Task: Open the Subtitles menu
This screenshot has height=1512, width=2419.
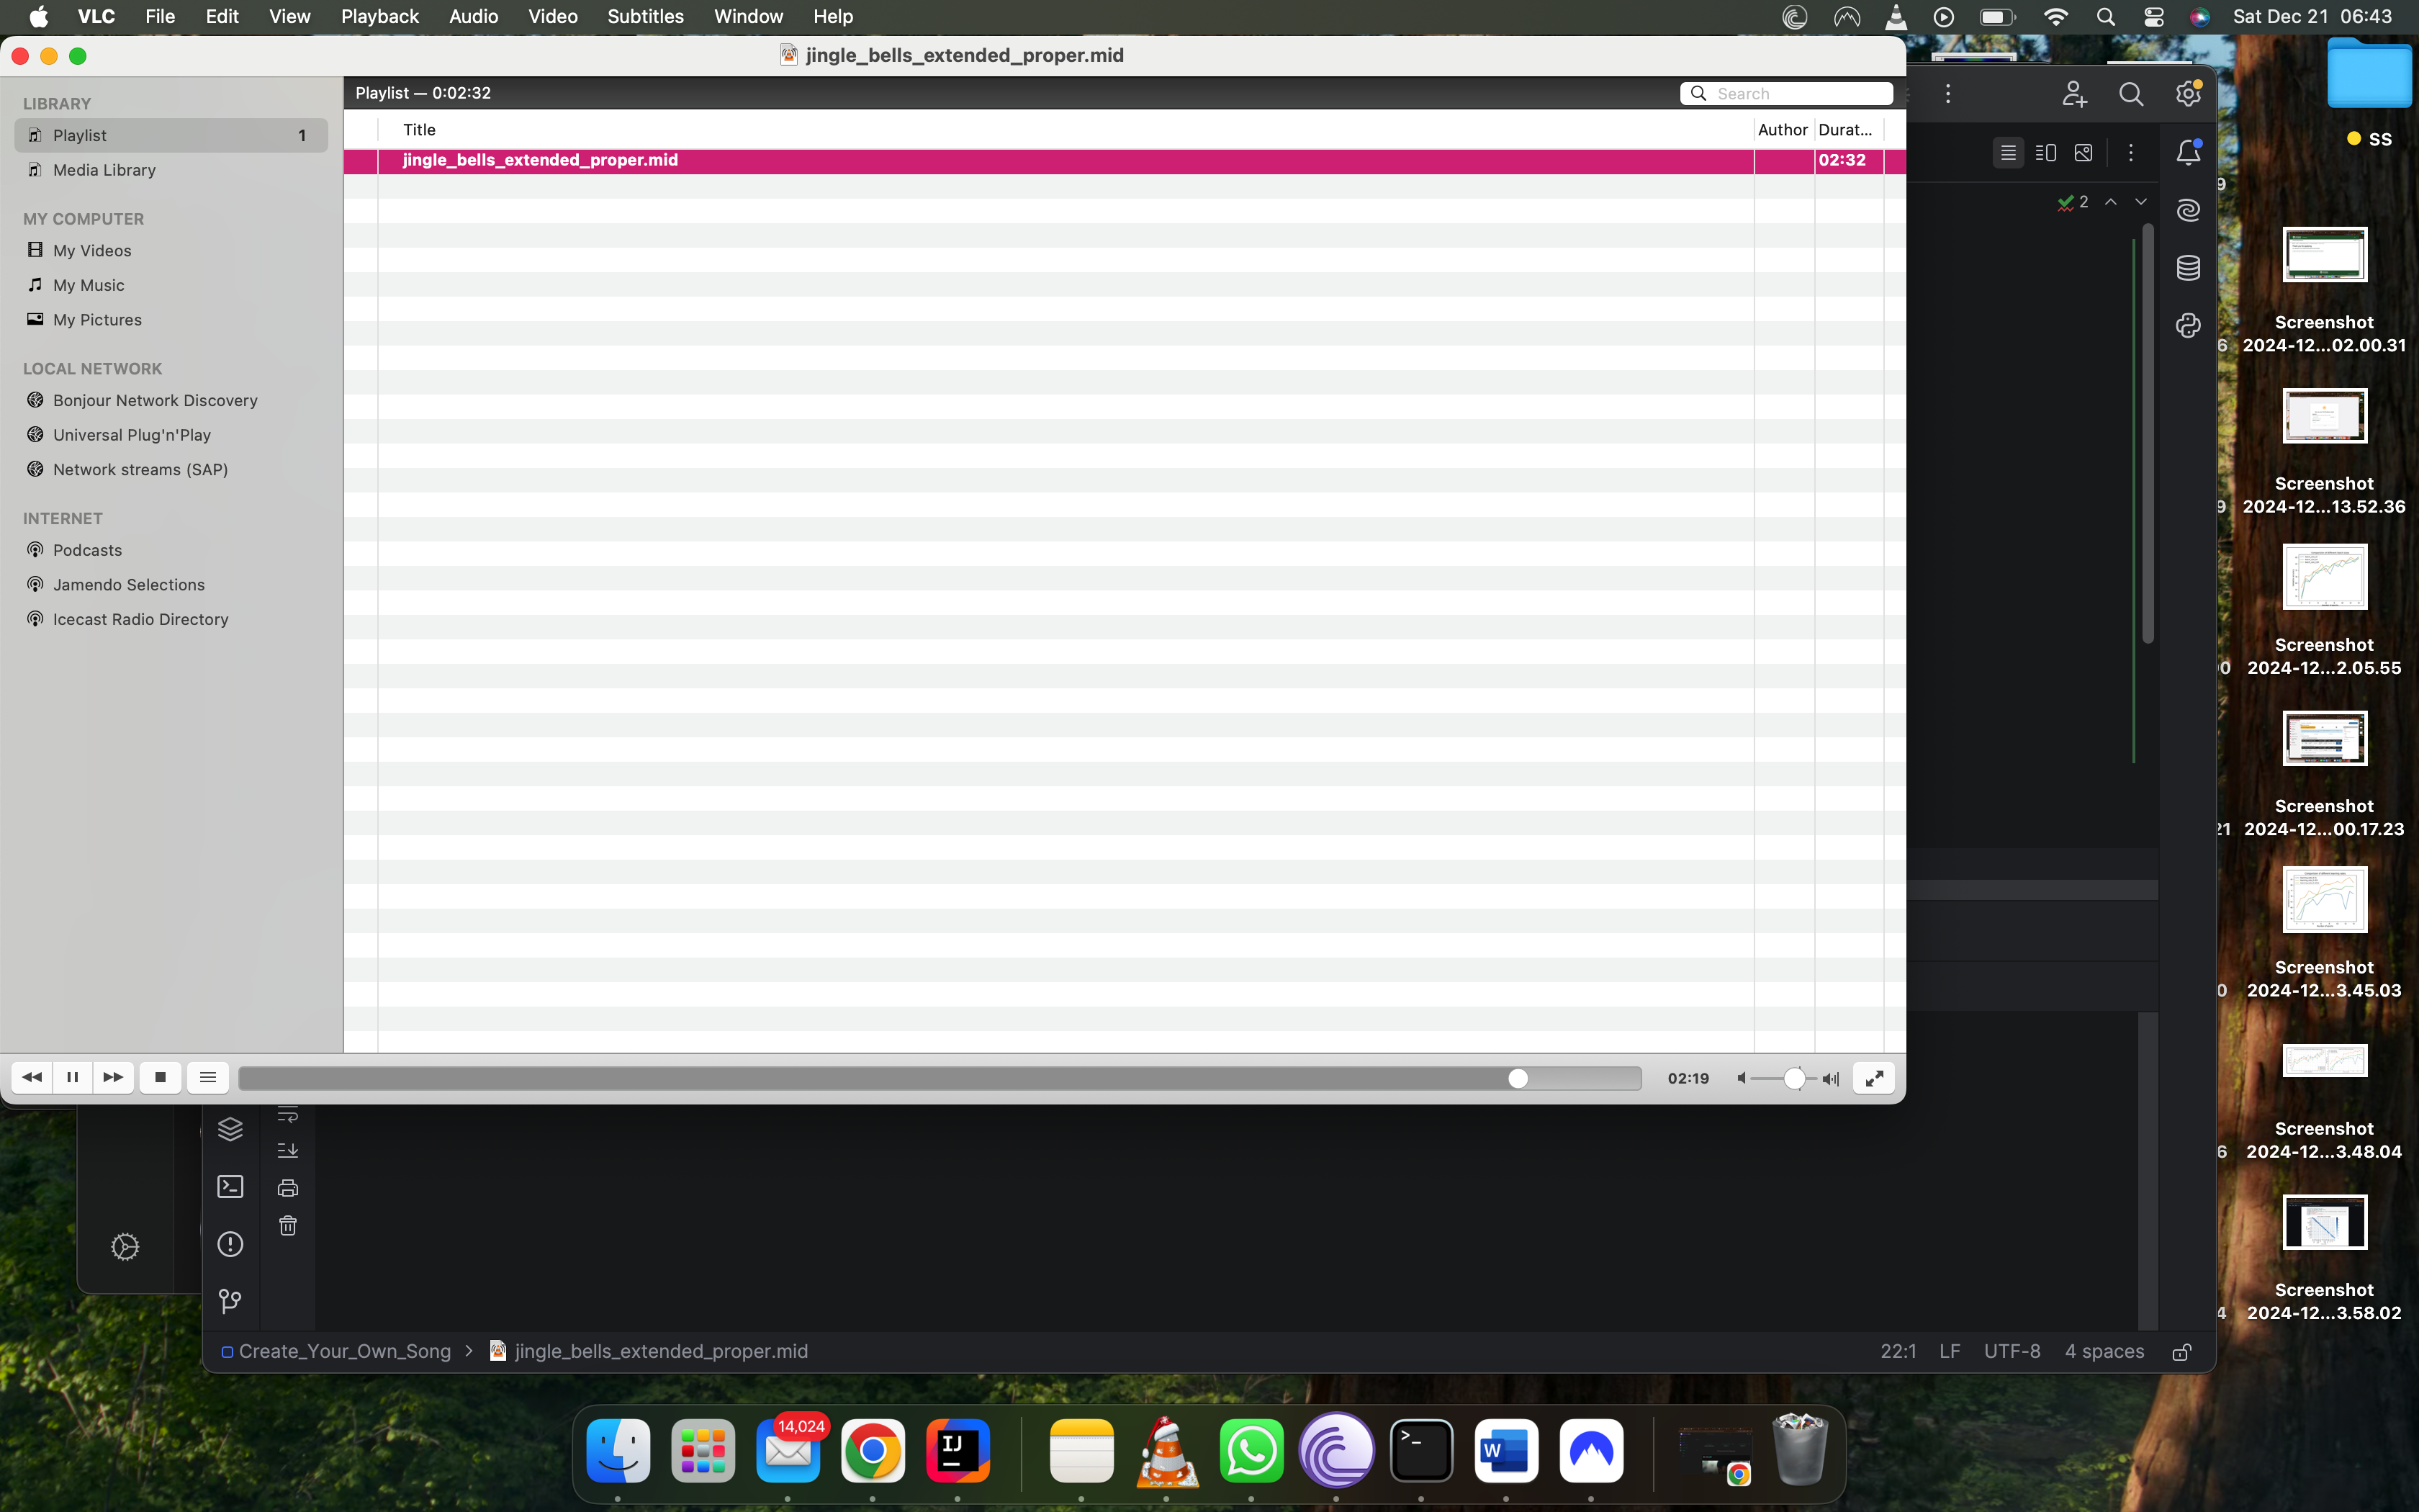Action: pos(645,16)
